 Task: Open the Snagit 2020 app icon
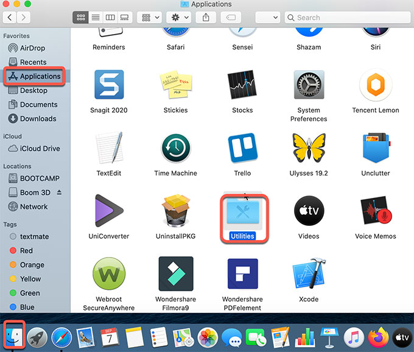(109, 85)
